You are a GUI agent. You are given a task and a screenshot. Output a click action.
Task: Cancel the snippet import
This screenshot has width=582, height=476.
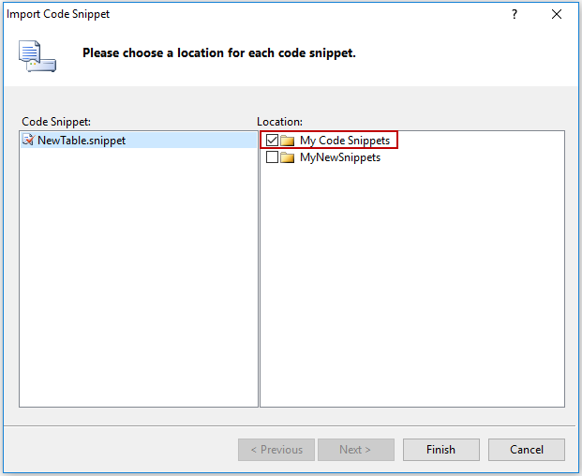pos(526,450)
